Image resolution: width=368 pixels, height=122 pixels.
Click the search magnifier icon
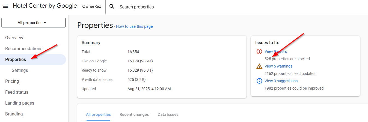pyautogui.click(x=112, y=7)
